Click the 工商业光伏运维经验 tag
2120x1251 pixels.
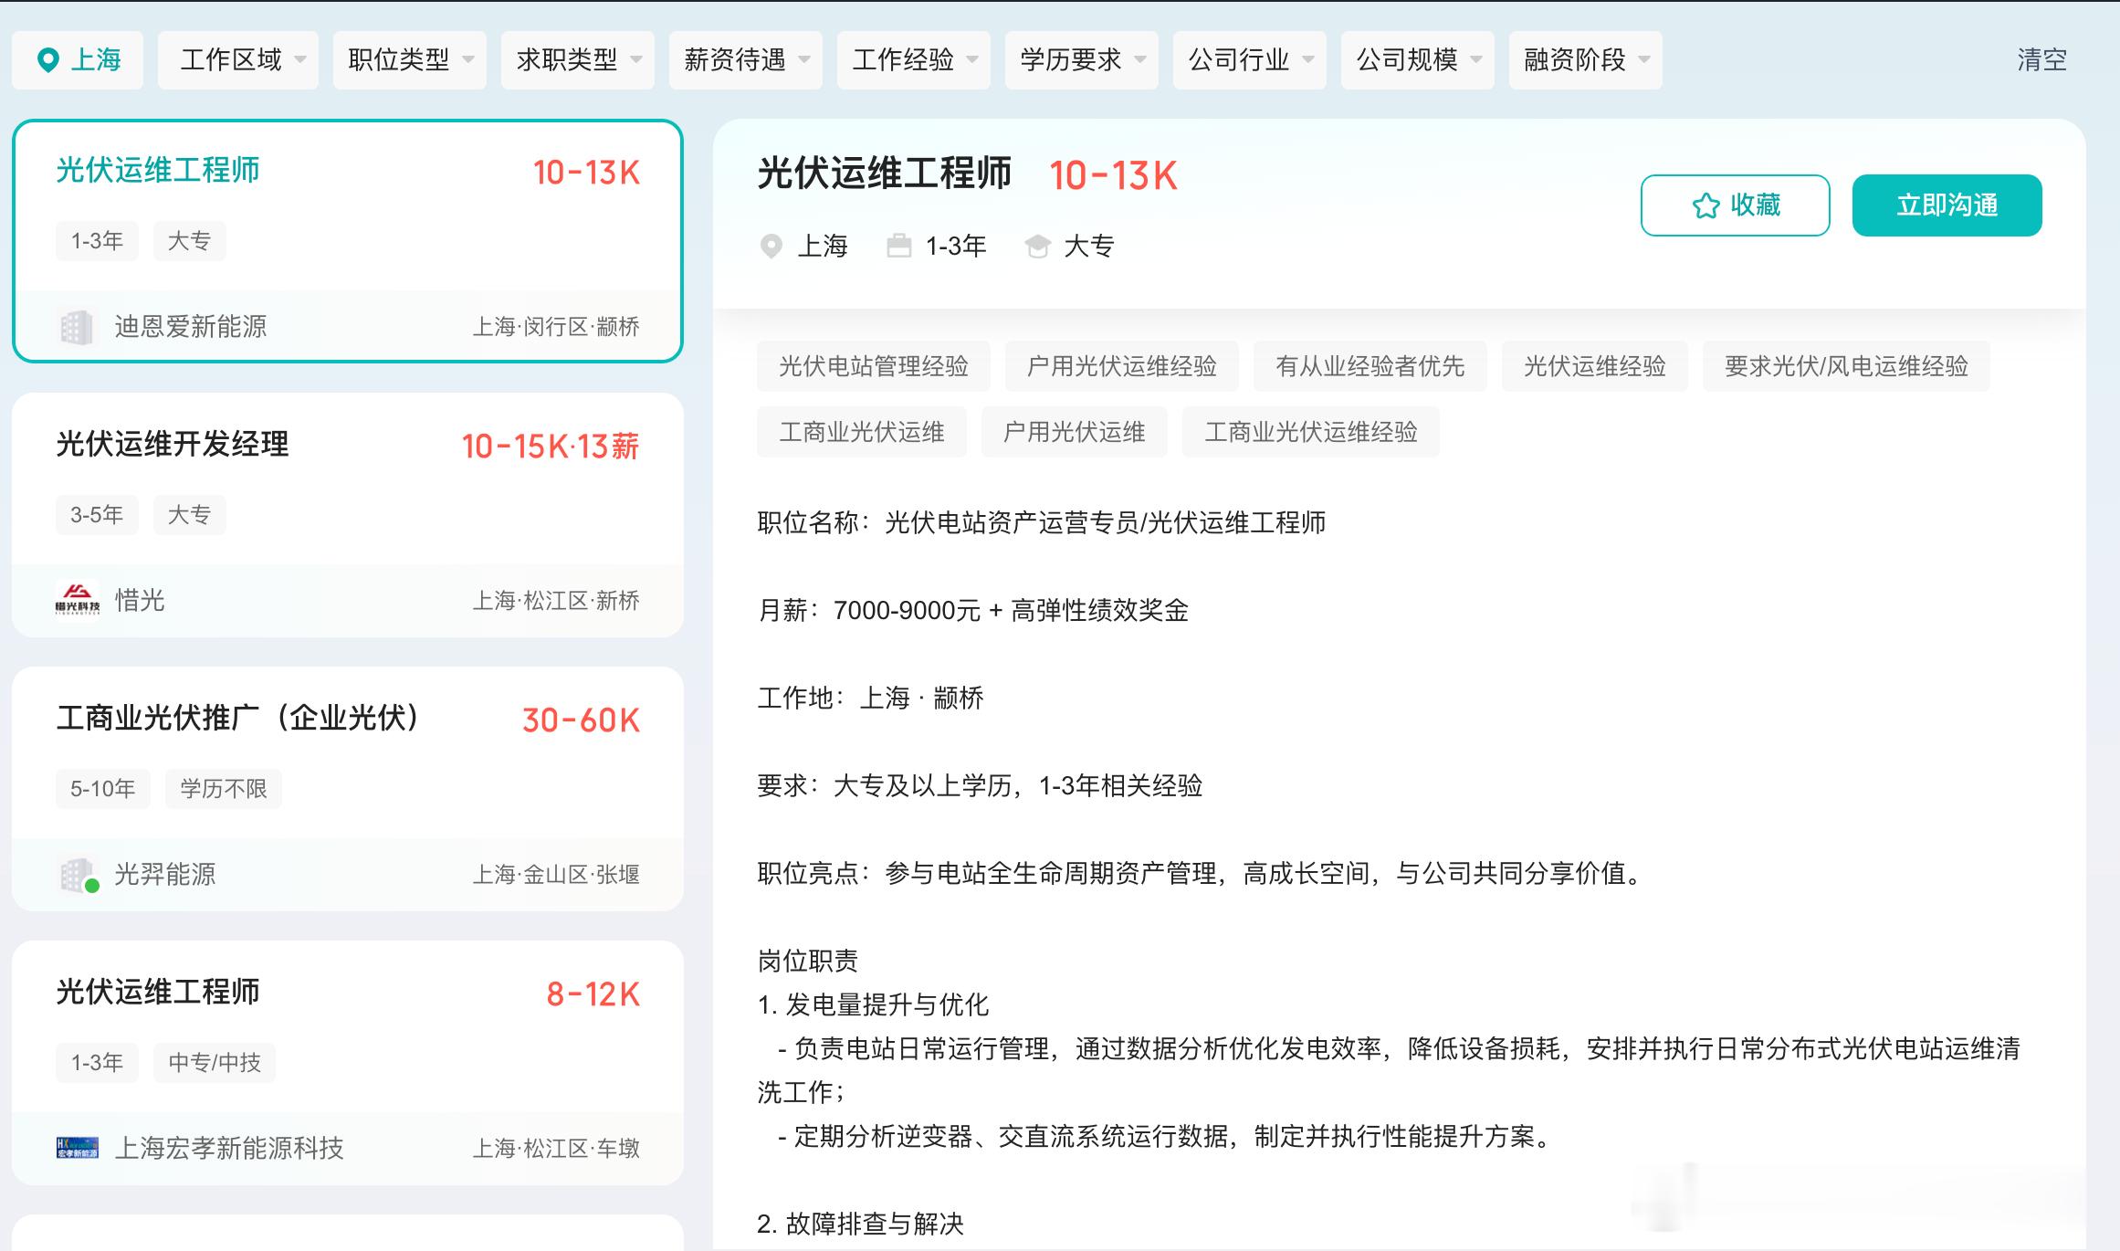pos(1311,432)
